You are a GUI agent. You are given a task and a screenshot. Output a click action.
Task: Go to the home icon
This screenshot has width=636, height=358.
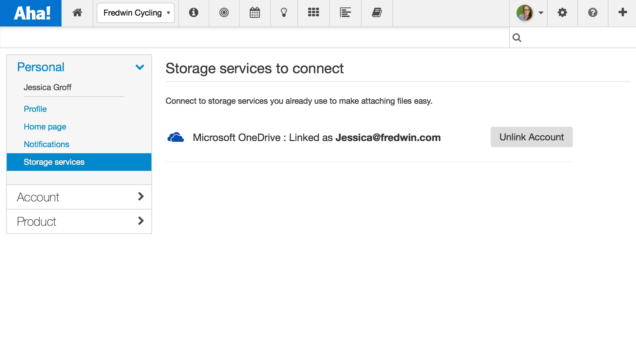[x=77, y=13]
